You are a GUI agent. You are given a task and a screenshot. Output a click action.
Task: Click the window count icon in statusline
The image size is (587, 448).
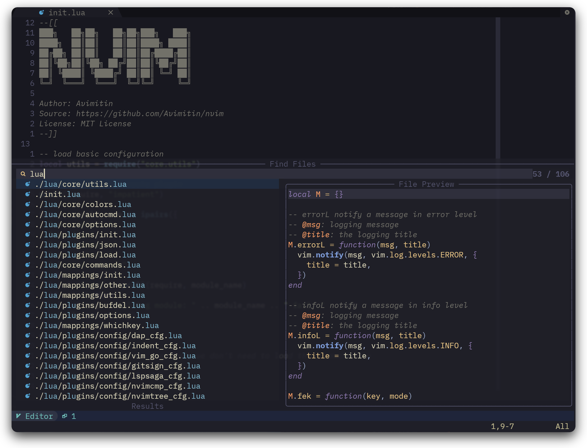65,416
